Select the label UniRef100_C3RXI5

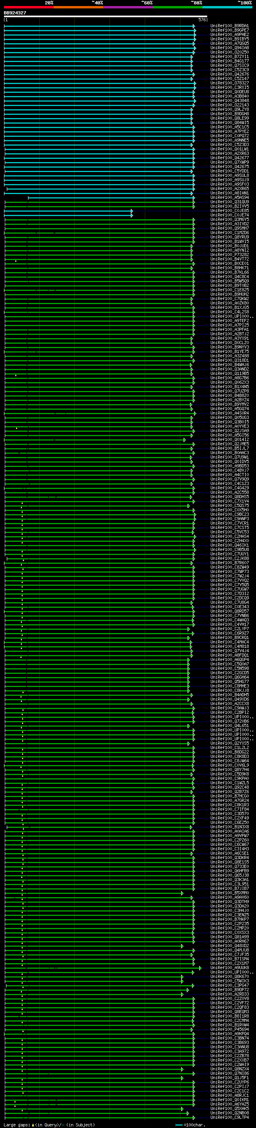[230, 88]
